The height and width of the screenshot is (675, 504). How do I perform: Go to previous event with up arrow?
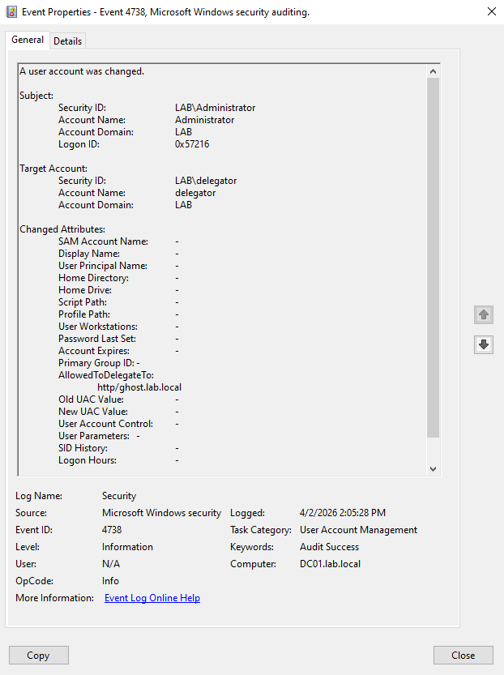(x=484, y=315)
